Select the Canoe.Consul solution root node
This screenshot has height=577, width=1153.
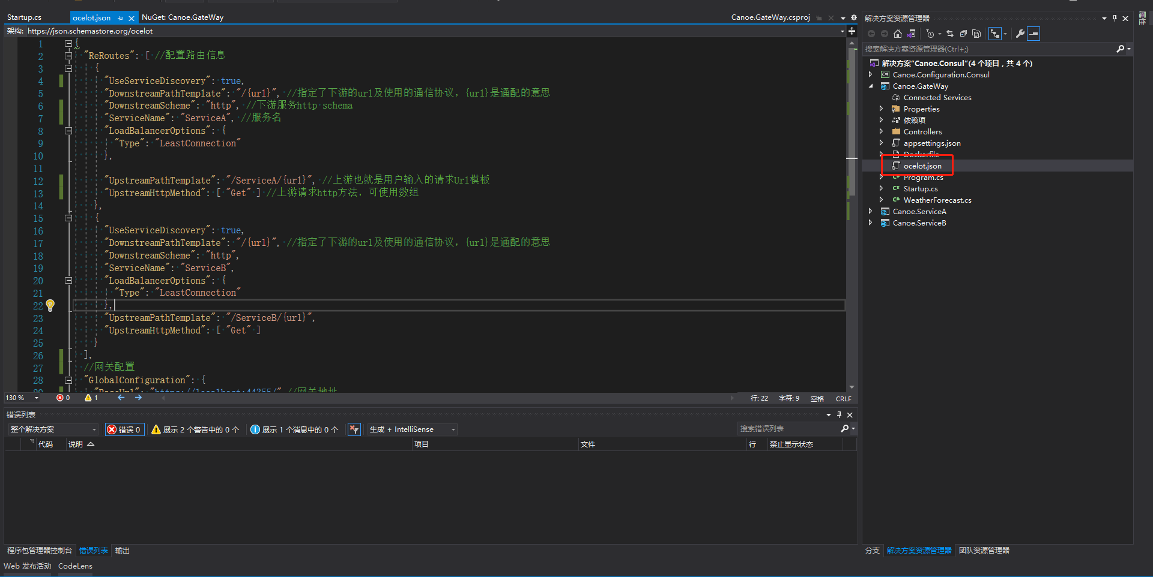coord(957,63)
